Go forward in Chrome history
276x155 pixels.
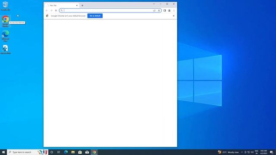51,10
